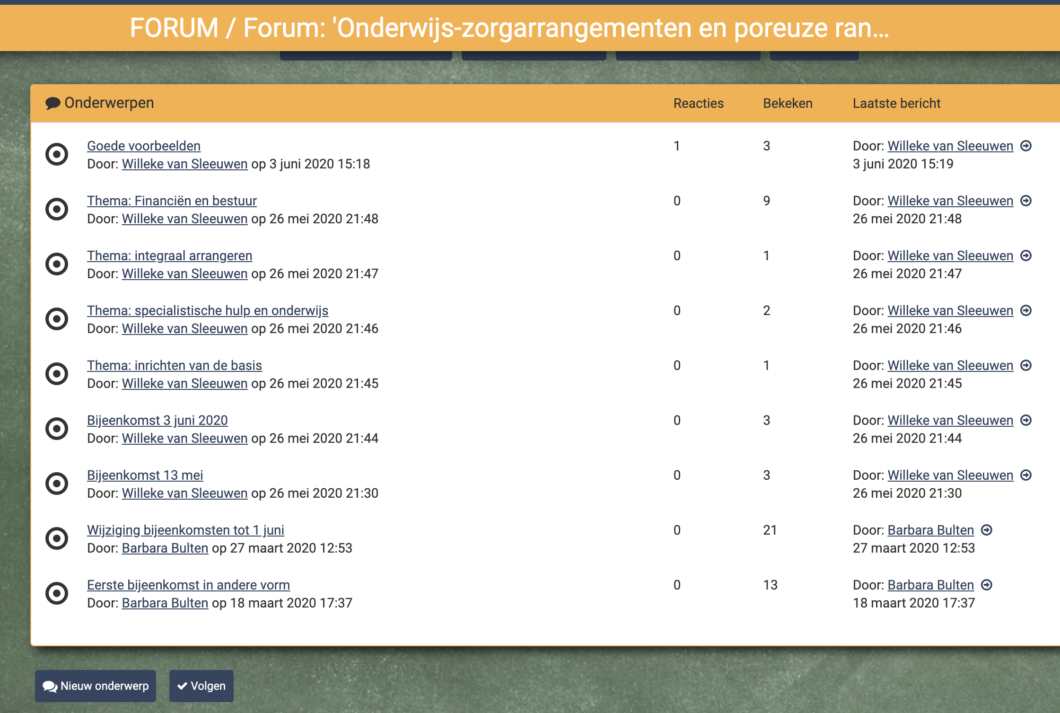The height and width of the screenshot is (713, 1060).
Task: Open Thema: specialistische hulp en onderwijs
Action: click(x=208, y=310)
